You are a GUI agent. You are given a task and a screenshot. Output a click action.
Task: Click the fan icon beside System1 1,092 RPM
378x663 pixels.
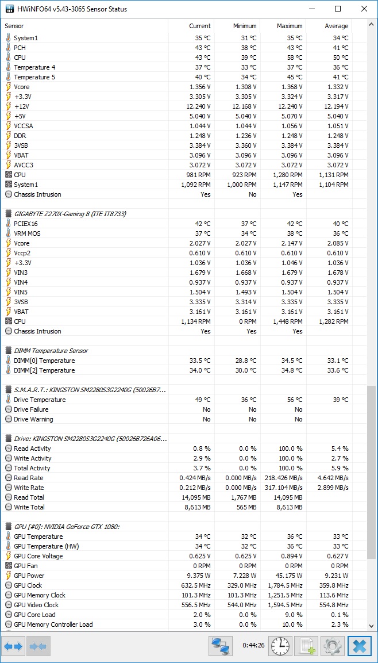click(9, 185)
